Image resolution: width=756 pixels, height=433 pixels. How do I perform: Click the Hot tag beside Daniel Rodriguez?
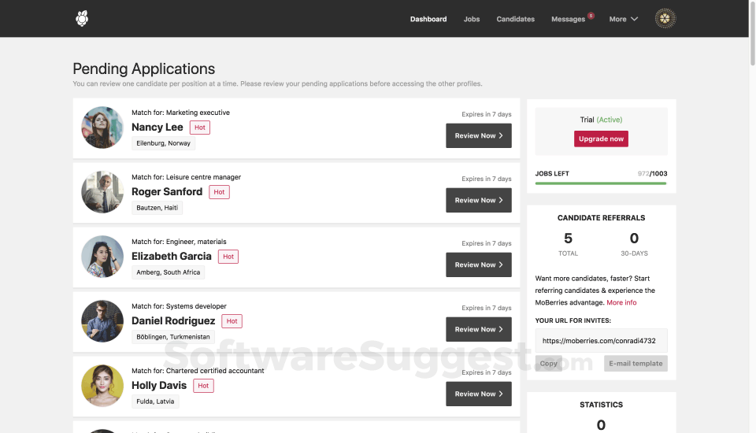click(232, 321)
